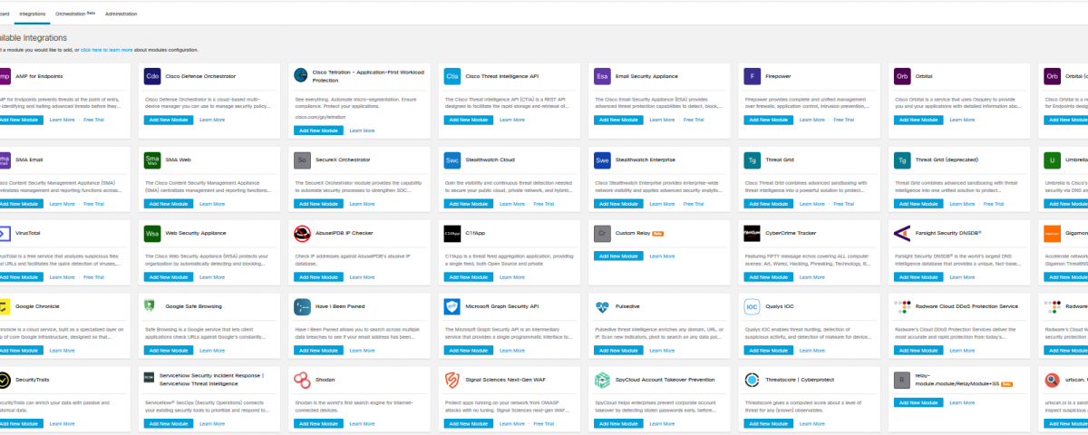Click the CyberCrime Tracker logo
Viewport: 1088px width, 435px height.
[x=752, y=233]
